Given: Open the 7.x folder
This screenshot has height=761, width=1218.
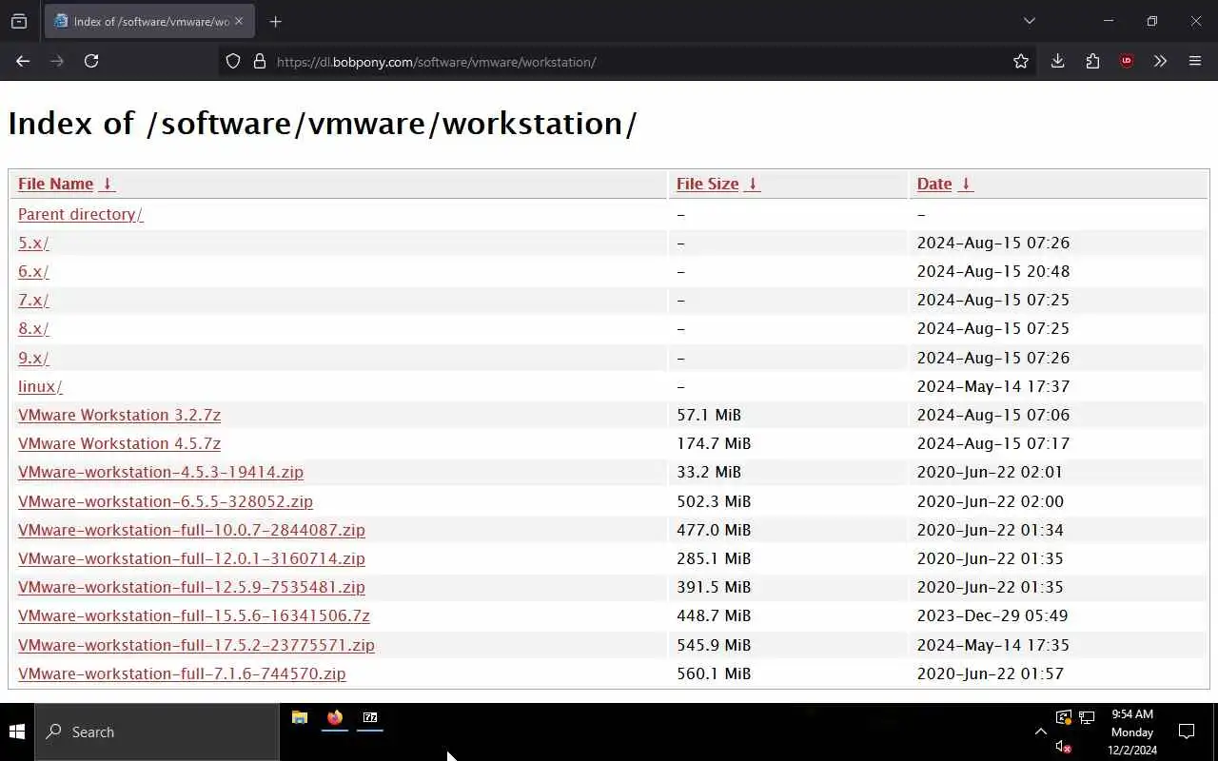Looking at the screenshot, I should coord(33,300).
